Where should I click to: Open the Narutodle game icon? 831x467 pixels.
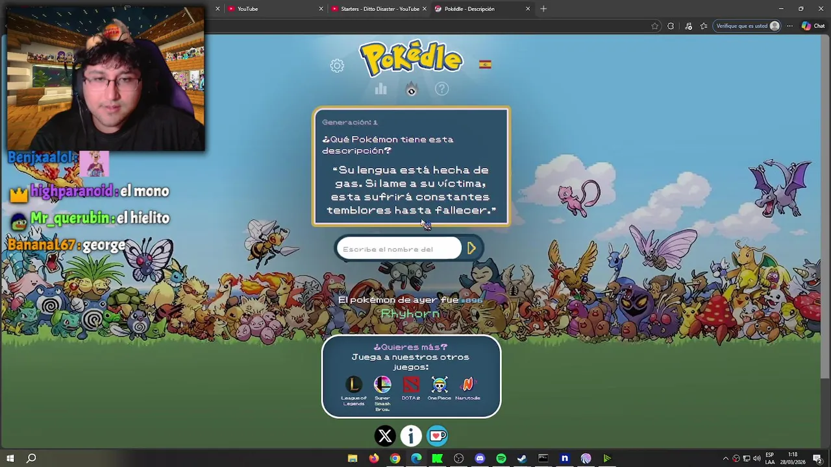tap(468, 385)
